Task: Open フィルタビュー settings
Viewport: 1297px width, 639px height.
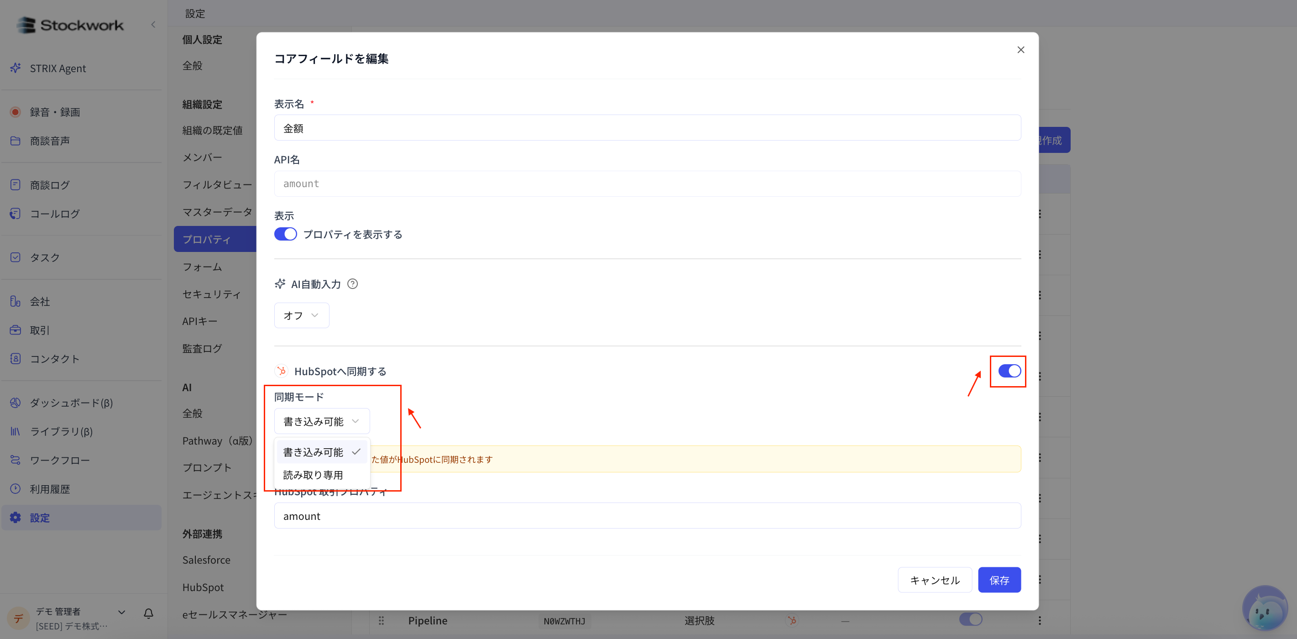Action: (217, 184)
